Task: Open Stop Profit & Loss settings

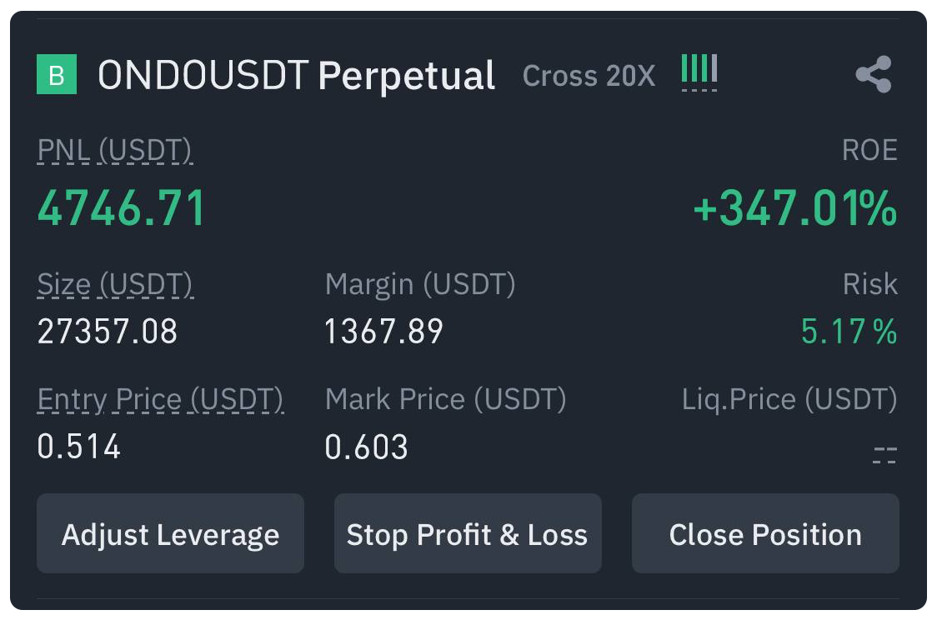Action: coord(468,533)
